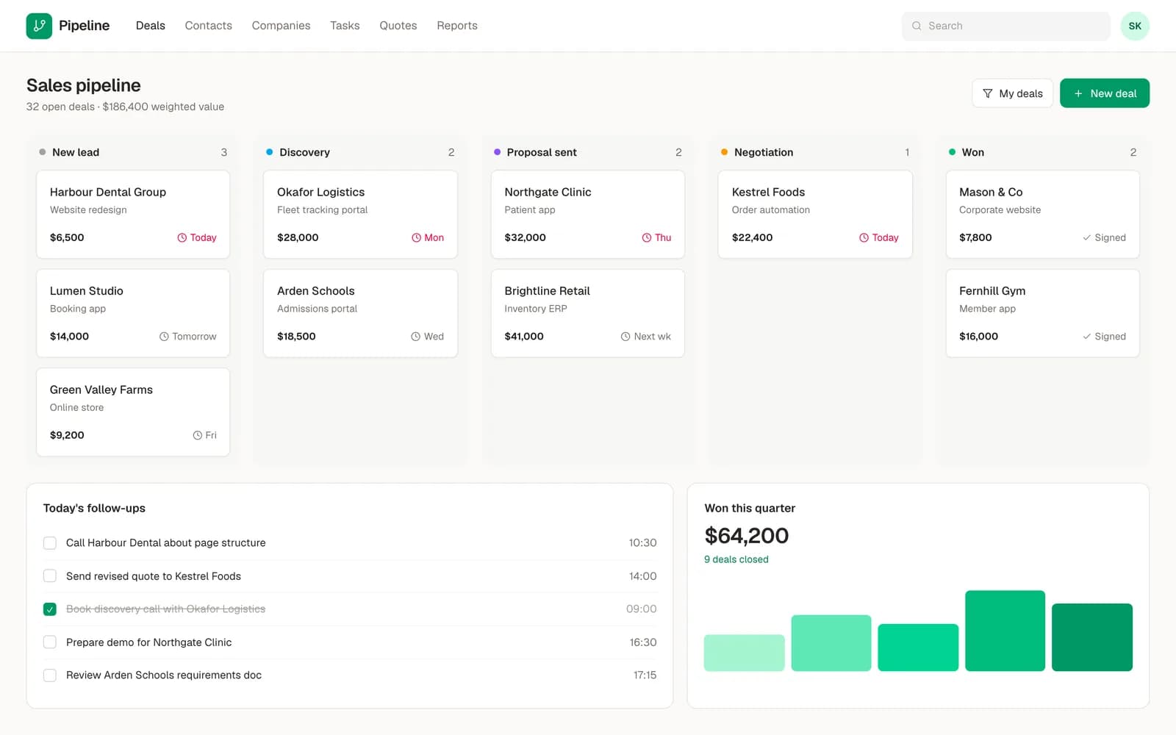This screenshot has width=1176, height=735.
Task: Click the Today clock icon on Harbour Dental Group
Action: tap(182, 237)
